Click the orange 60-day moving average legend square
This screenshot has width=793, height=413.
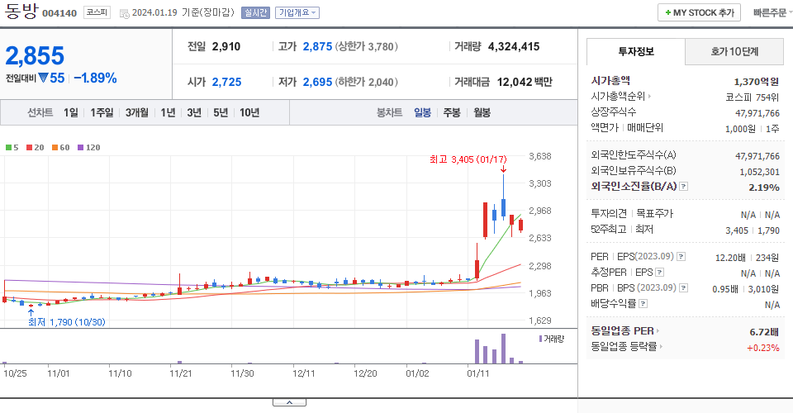pyautogui.click(x=55, y=148)
